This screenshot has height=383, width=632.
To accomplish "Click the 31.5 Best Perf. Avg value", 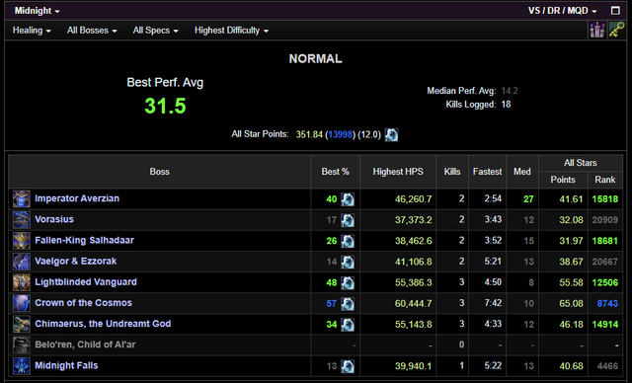I will [165, 107].
